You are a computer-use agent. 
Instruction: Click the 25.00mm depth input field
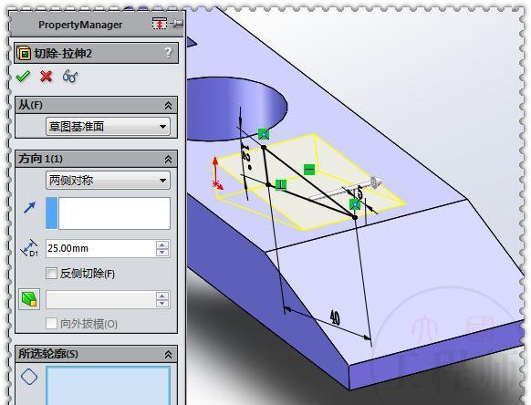(x=101, y=248)
